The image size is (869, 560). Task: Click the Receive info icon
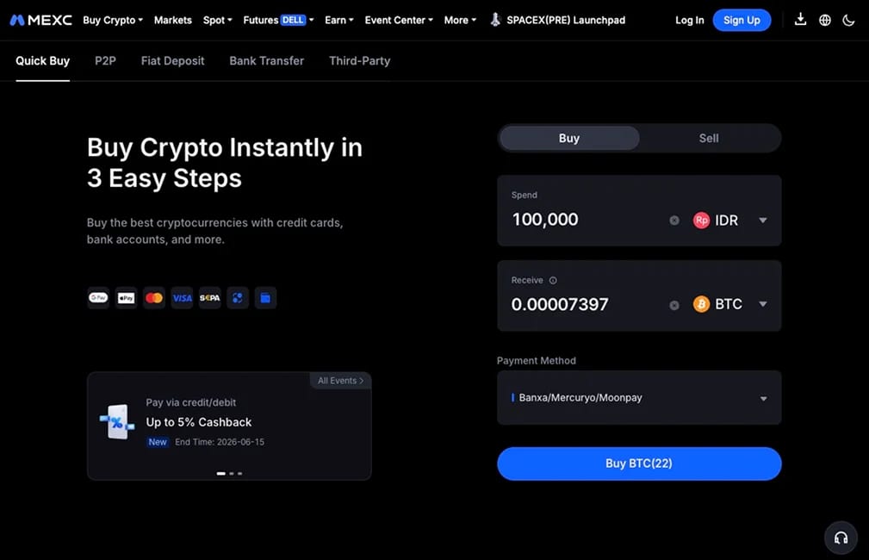click(x=553, y=281)
